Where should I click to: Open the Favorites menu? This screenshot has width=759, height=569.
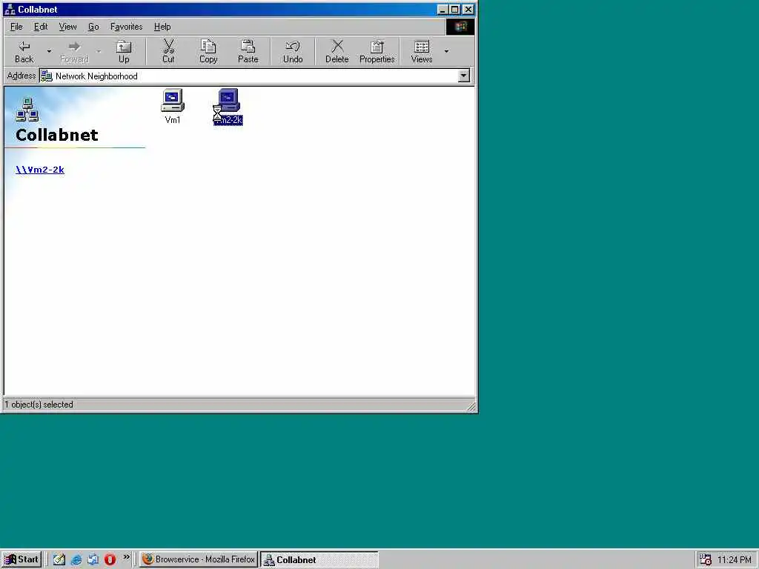click(126, 27)
